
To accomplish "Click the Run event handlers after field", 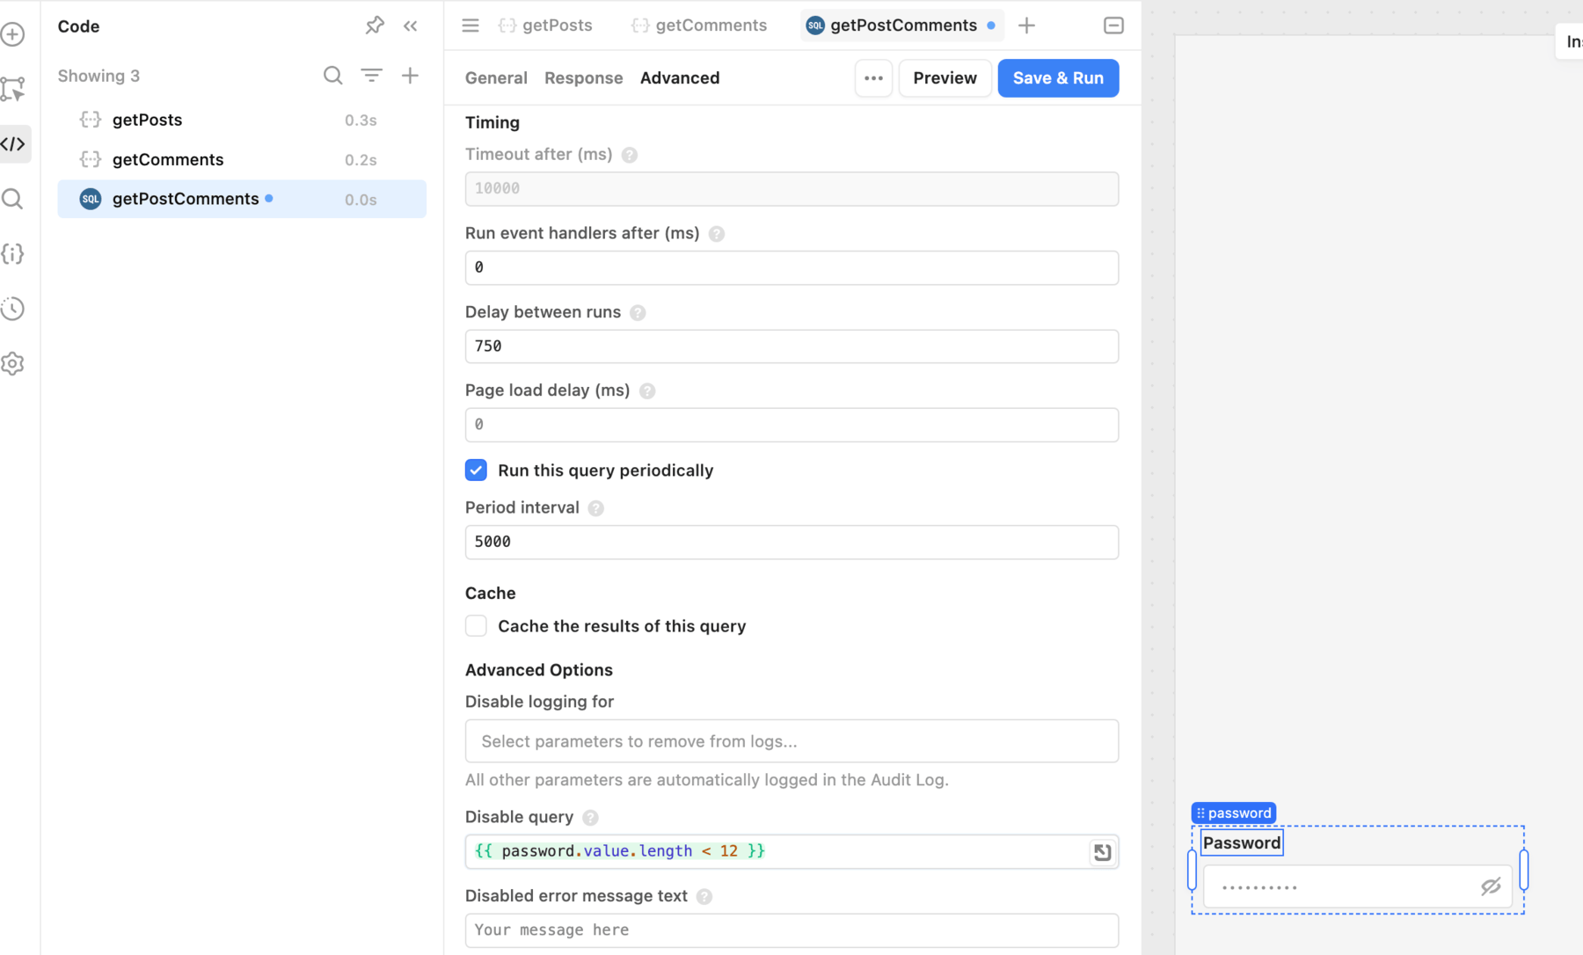I will 791,268.
